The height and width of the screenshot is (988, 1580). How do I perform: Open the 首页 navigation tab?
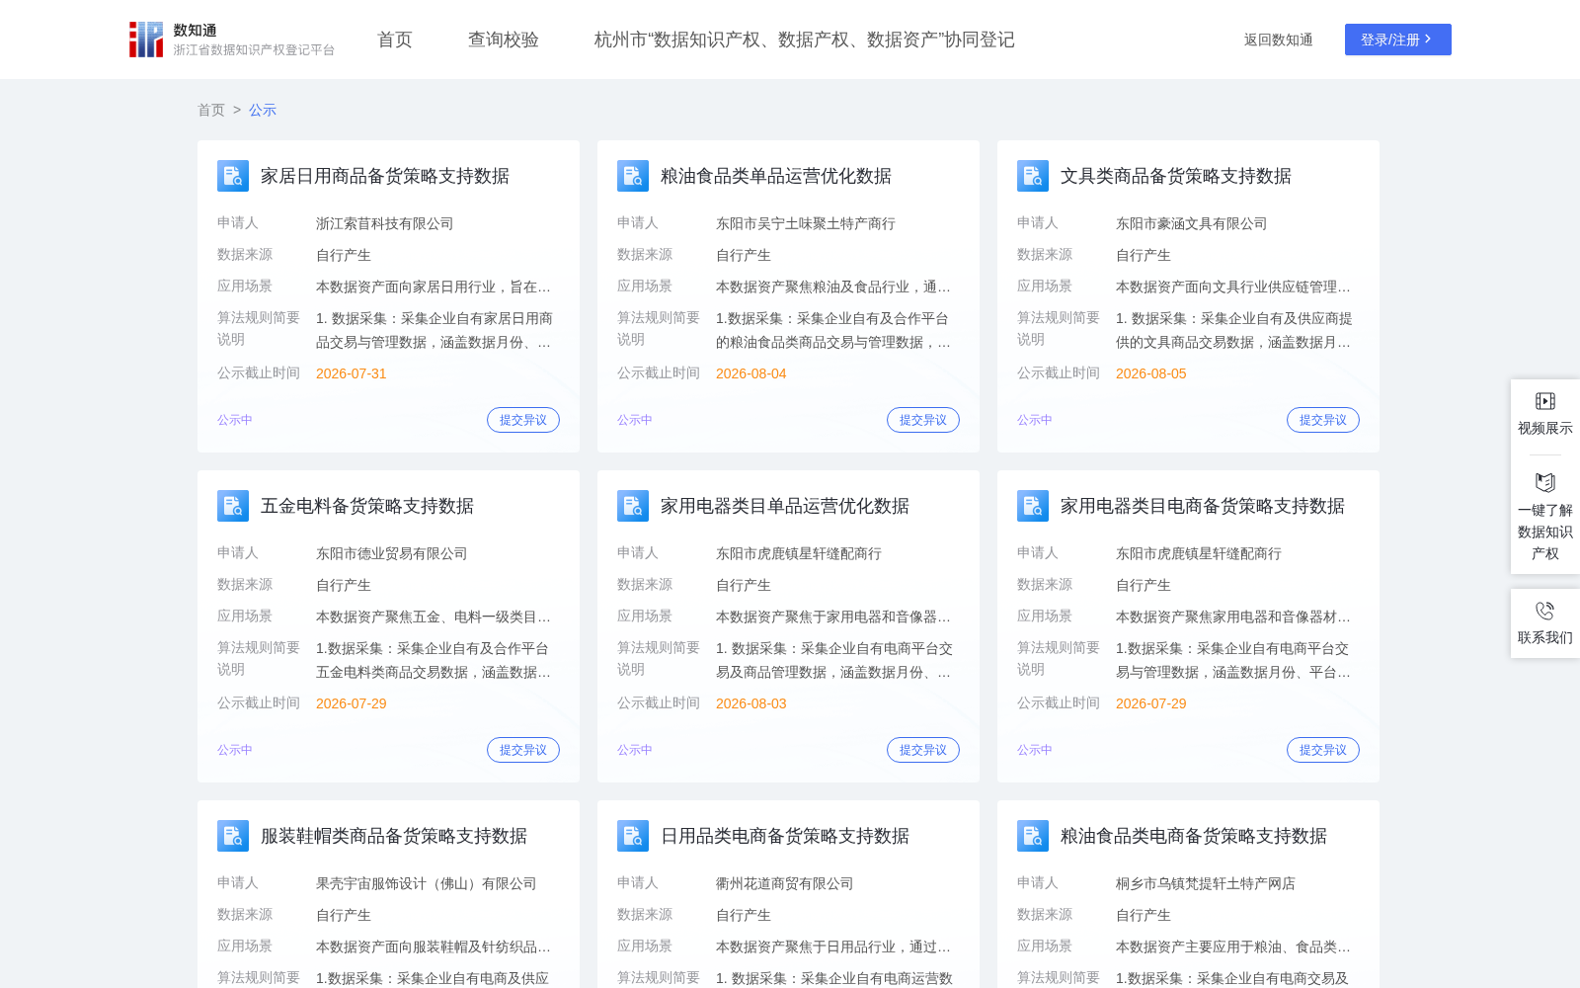pyautogui.click(x=395, y=40)
